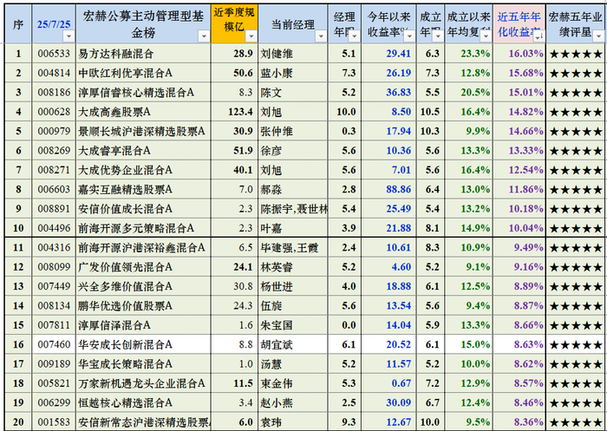Select fund name 华安成长创新混合A

125,344
